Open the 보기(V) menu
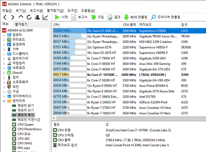206x152 pixels. [x=21, y=11]
